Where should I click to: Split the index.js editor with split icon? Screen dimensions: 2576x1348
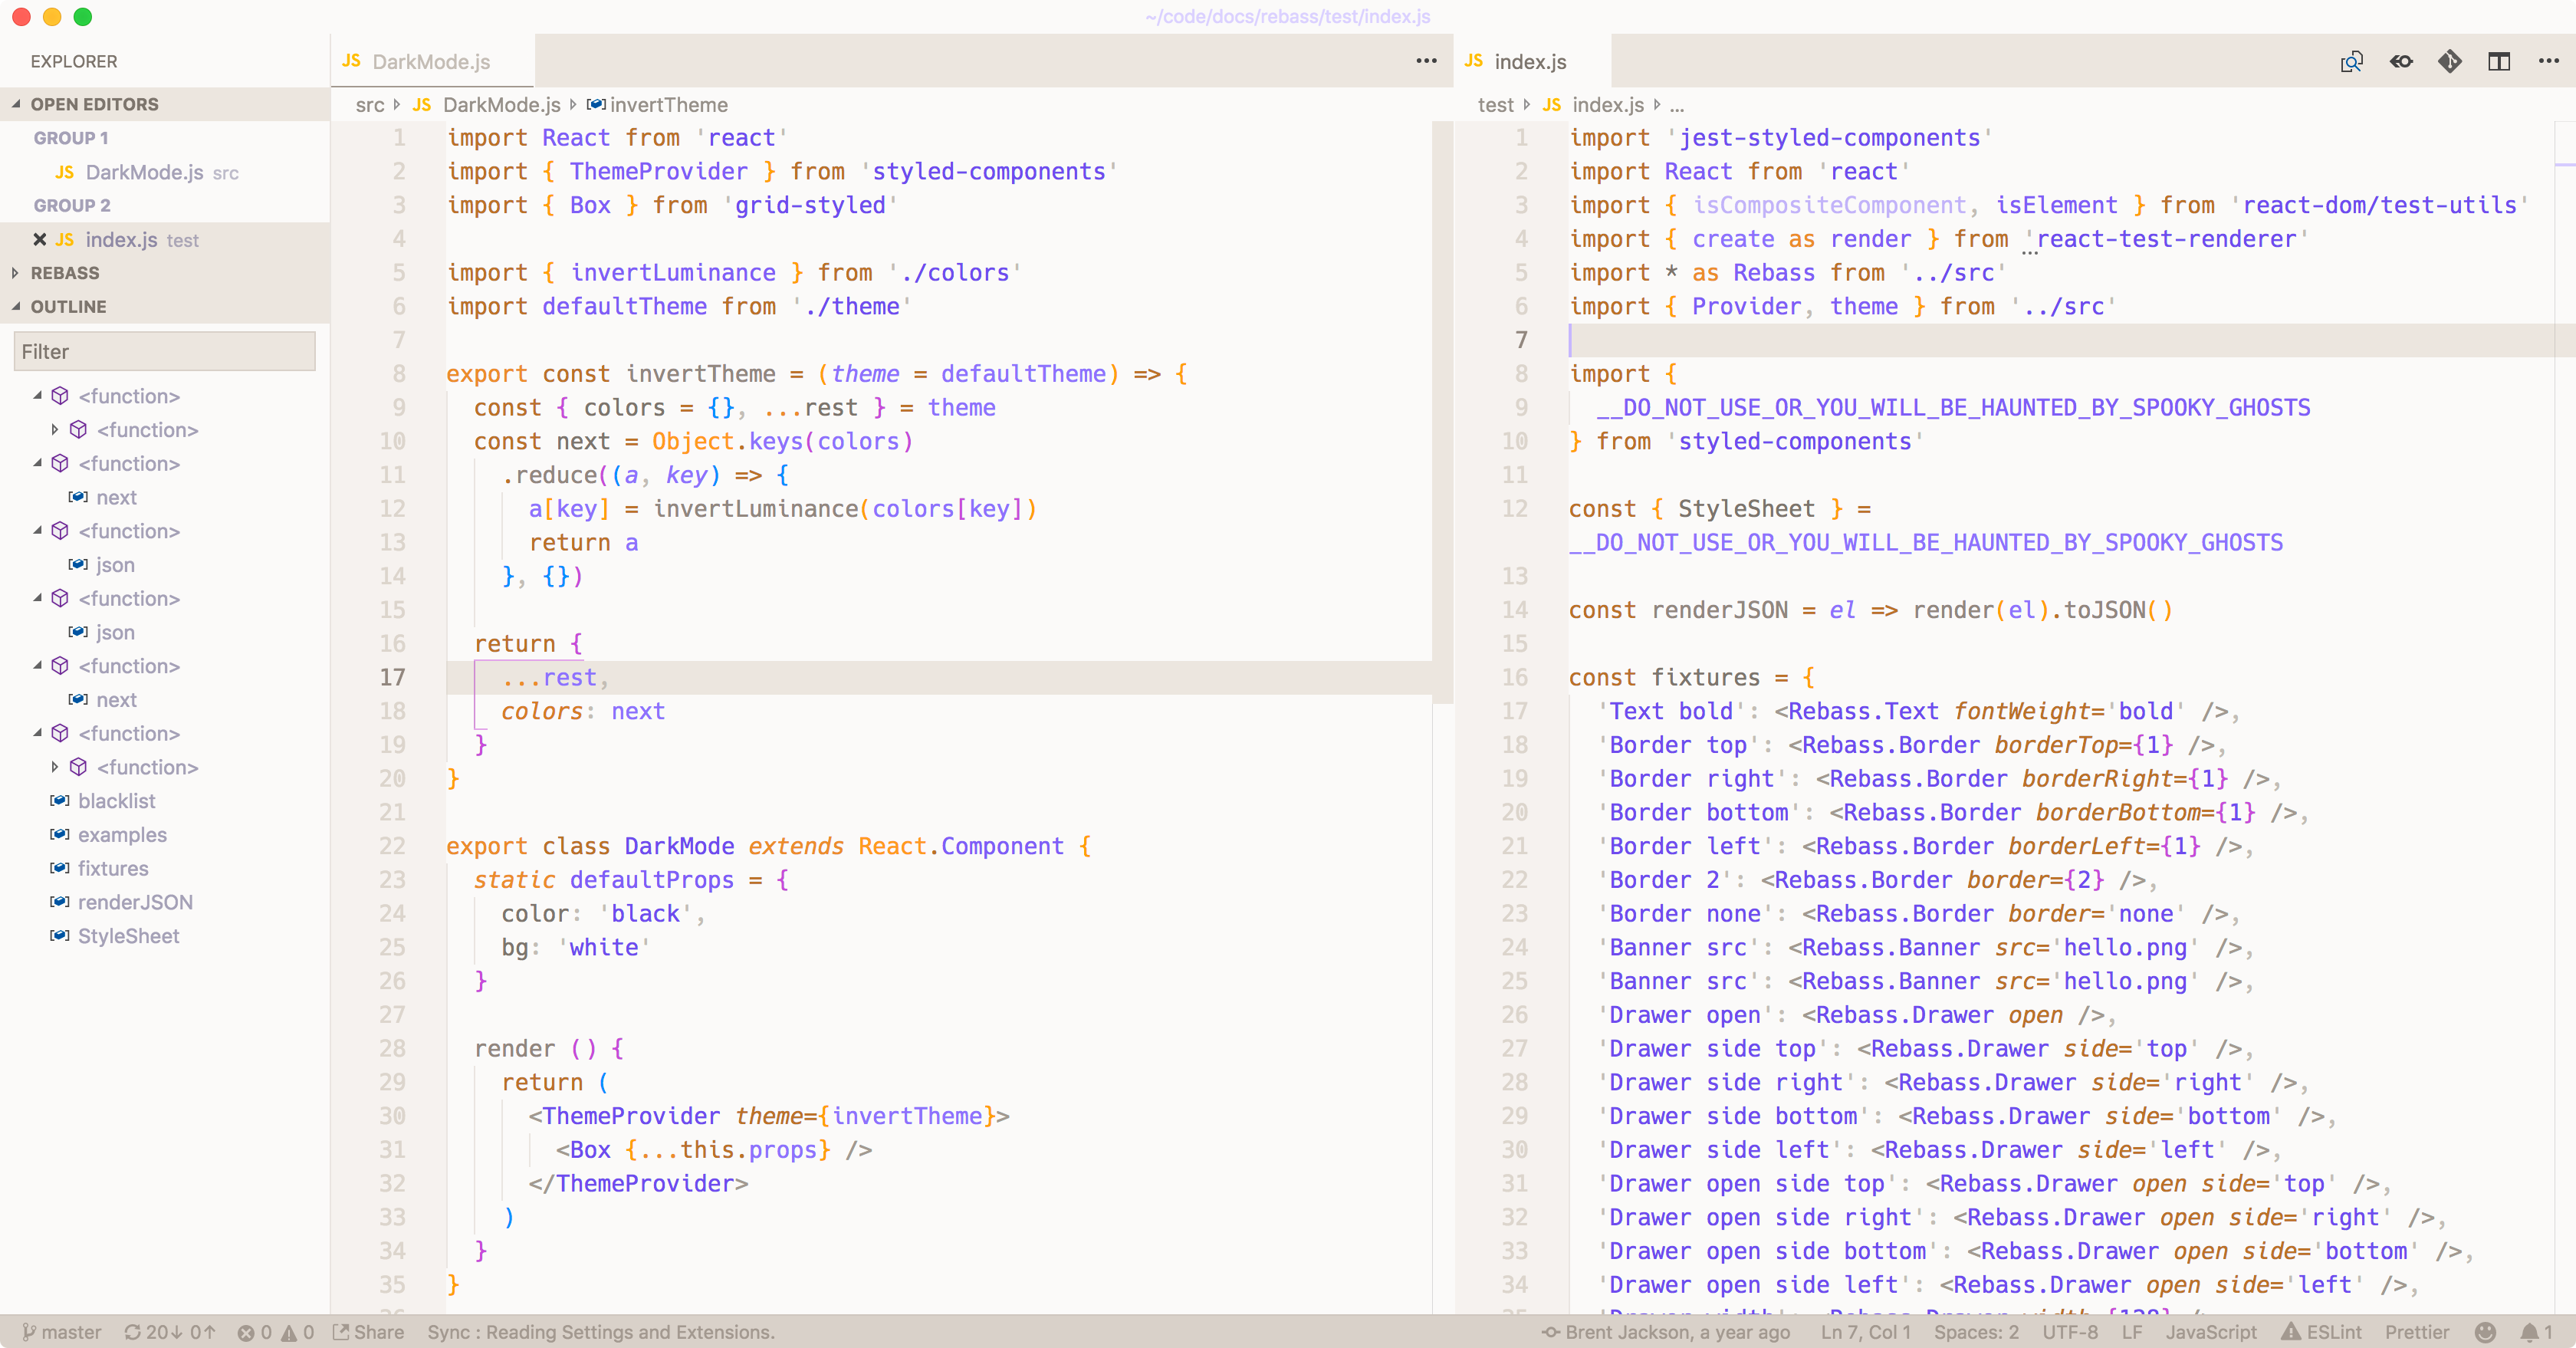(2499, 62)
